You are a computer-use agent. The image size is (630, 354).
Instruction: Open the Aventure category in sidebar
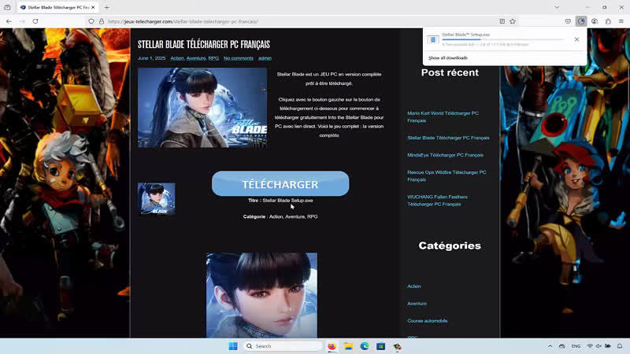(x=417, y=304)
